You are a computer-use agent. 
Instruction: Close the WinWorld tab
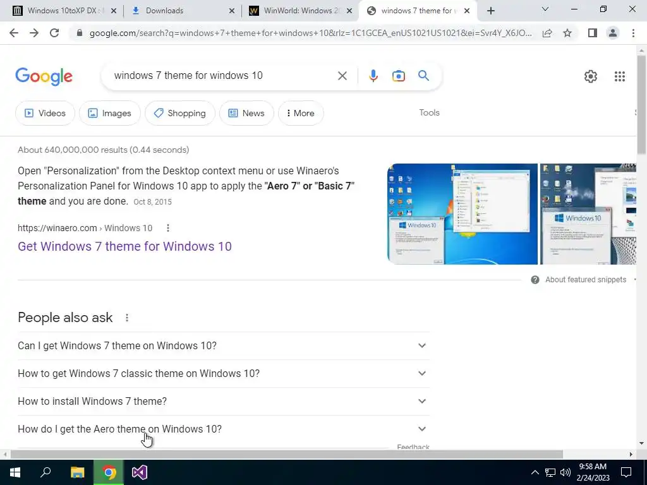click(x=349, y=11)
